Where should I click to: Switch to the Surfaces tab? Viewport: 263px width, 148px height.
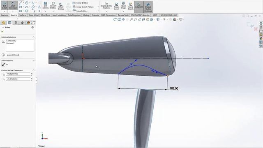23,15
